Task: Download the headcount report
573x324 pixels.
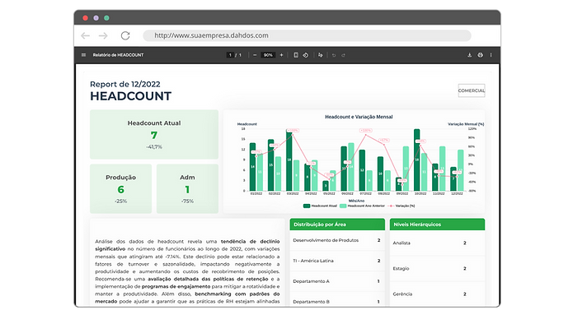Action: [470, 55]
